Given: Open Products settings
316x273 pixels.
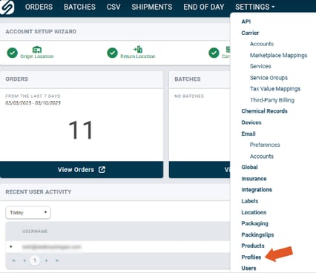Looking at the screenshot, I should pyautogui.click(x=253, y=246).
